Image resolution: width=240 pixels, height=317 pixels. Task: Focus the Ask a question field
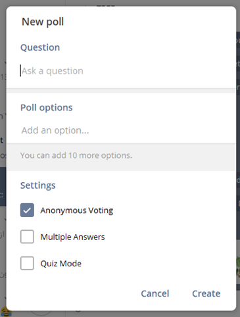pyautogui.click(x=121, y=71)
